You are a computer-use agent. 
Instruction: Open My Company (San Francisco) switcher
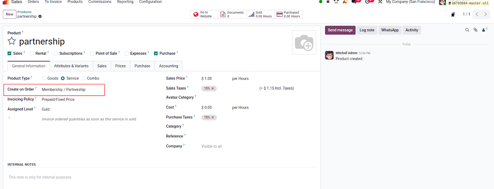click(x=410, y=2)
